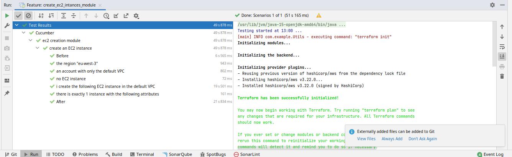Open test runner settings gear dropdown
This screenshot has height=157, width=512.
136,16
